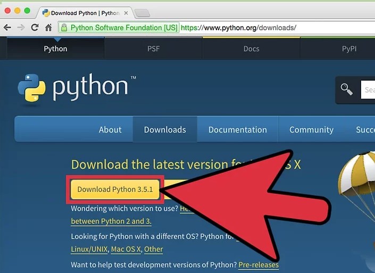
Task: Click the macOS green zoom button
Action: pyautogui.click(x=27, y=11)
